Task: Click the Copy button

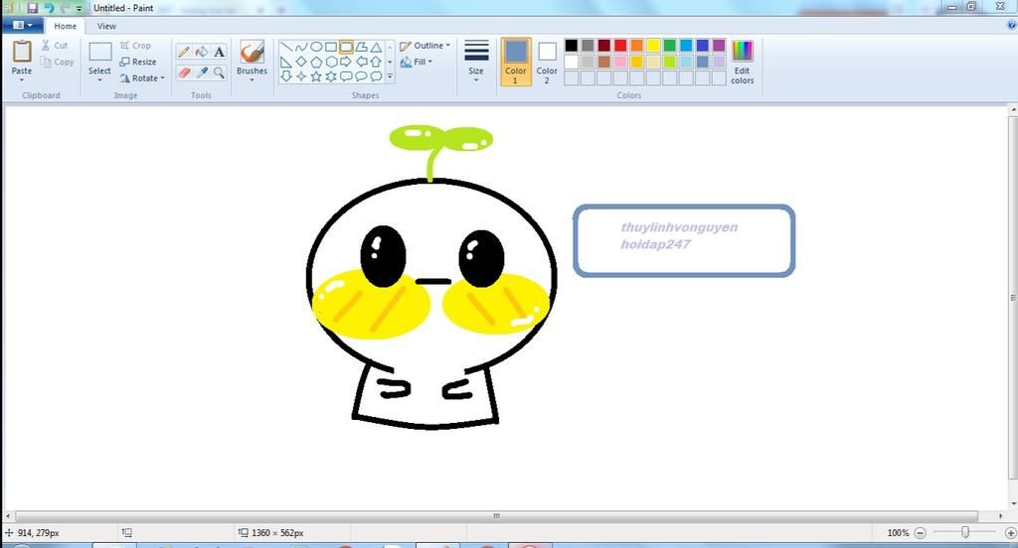Action: 57,62
